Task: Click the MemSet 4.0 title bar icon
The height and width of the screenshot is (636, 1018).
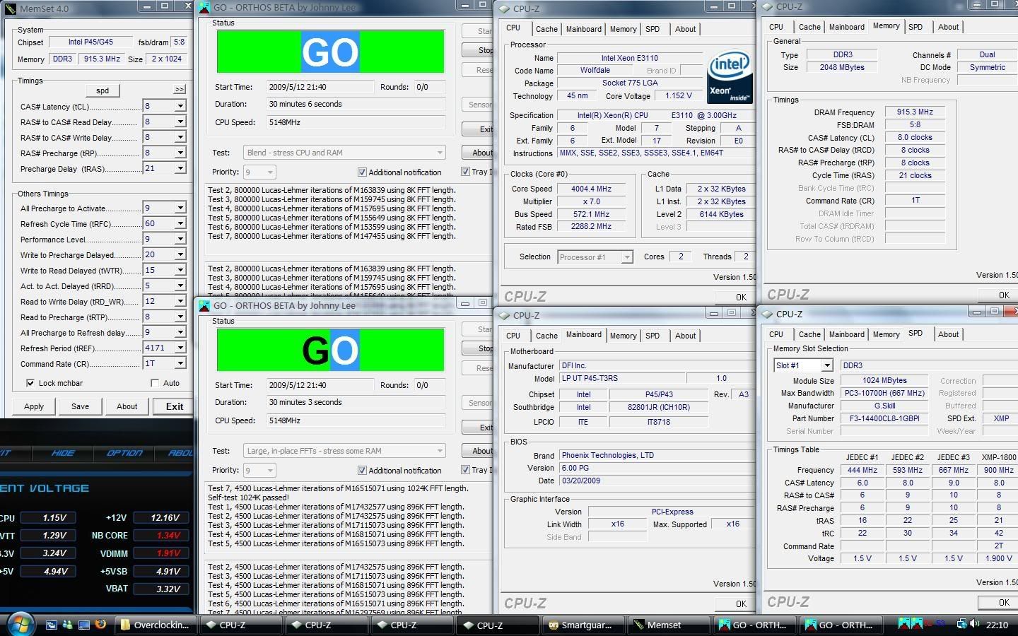Action: (x=10, y=8)
